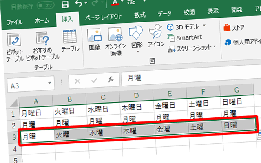The height and width of the screenshot is (163, 261).
Task: Click the Undo arrow icon
Action: [x=79, y=3]
